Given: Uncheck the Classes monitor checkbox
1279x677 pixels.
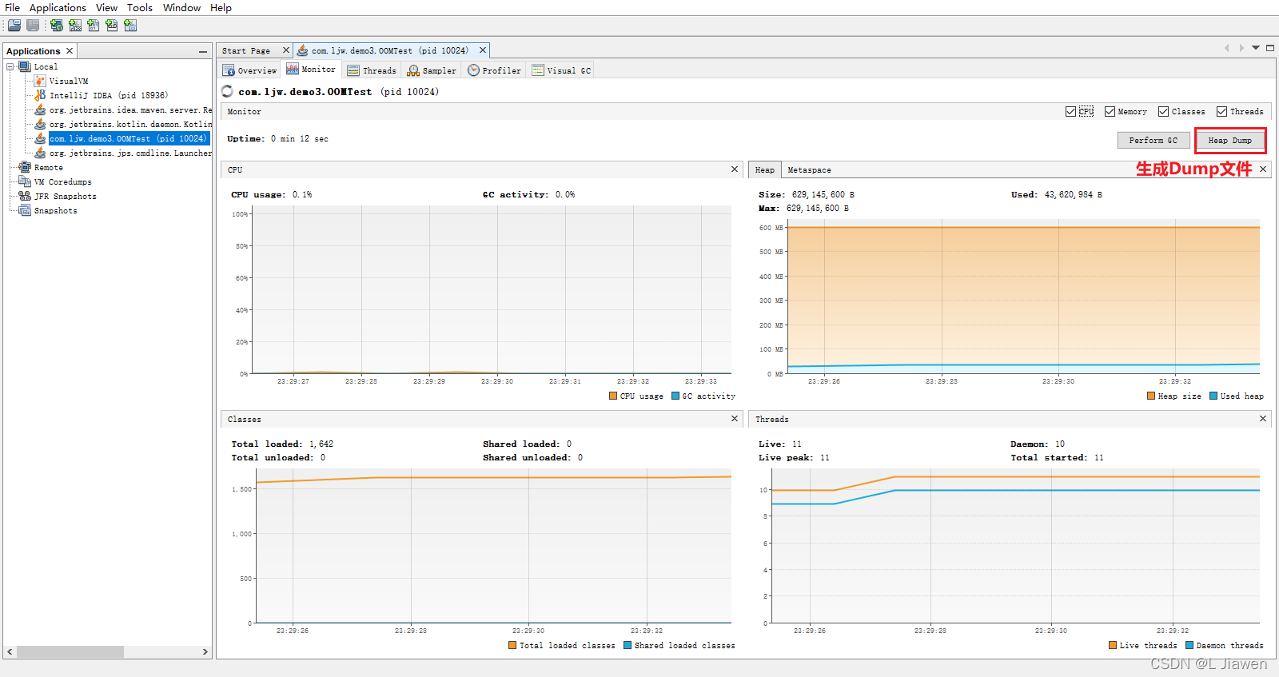Looking at the screenshot, I should [x=1163, y=111].
